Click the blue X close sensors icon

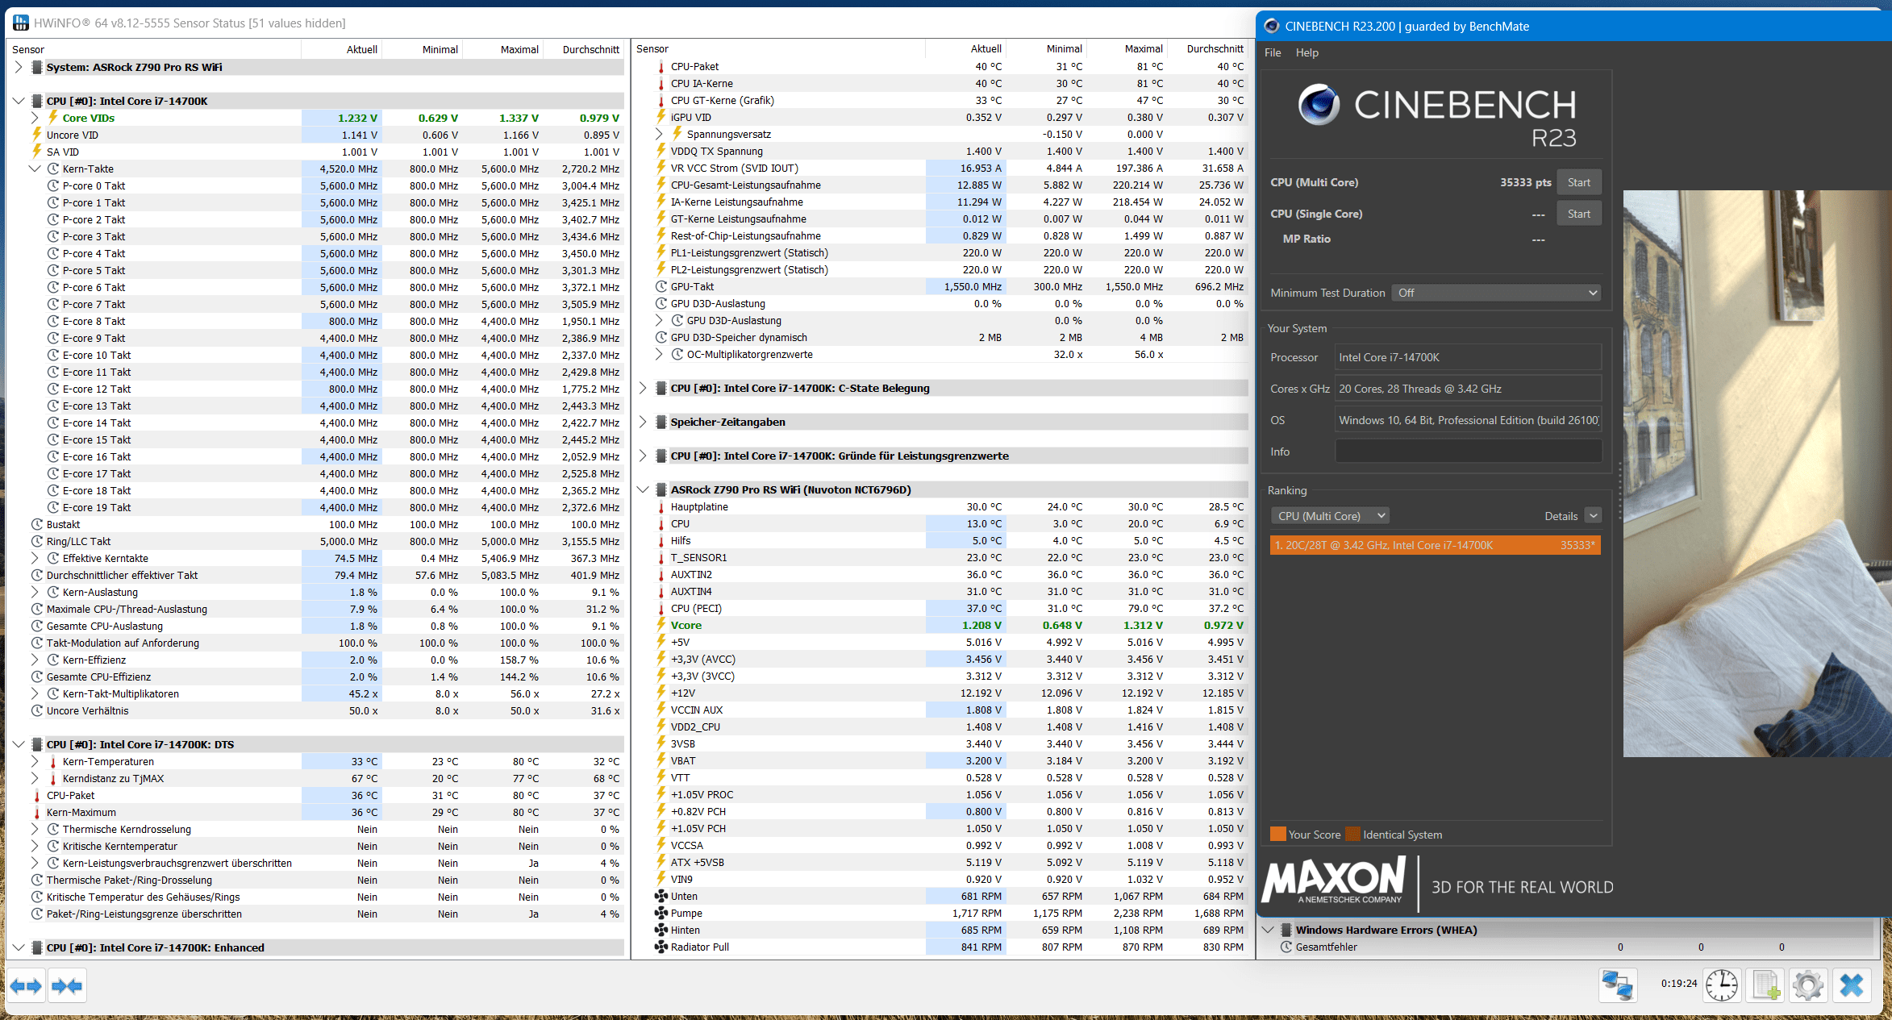click(x=1852, y=985)
